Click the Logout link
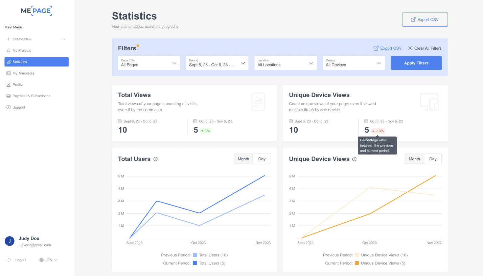This screenshot has height=276, width=483. (20, 260)
